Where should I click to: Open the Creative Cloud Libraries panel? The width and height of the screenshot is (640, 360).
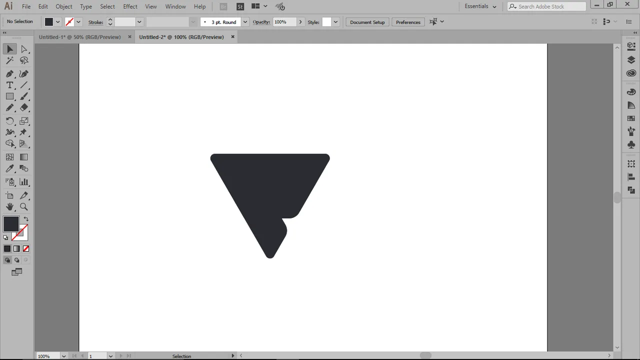631,73
